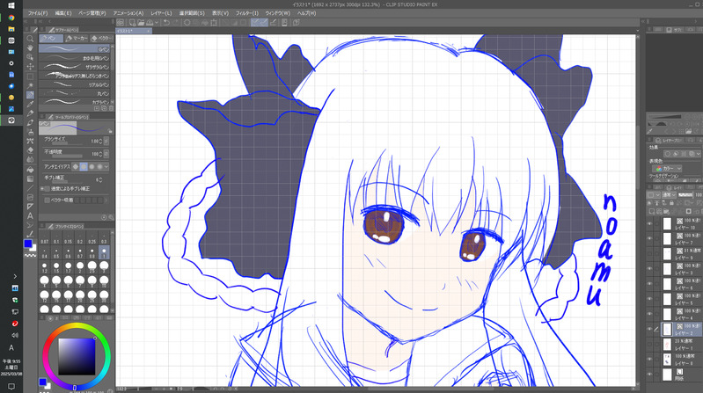Click the Scale/Rotate transform icon
This screenshot has width=703, height=393.
point(214,22)
